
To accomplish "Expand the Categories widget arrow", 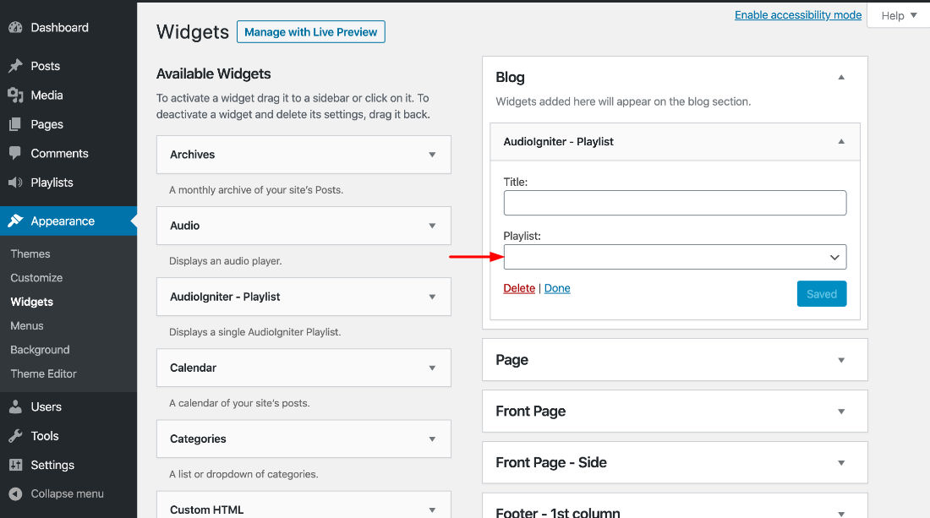I will [432, 439].
